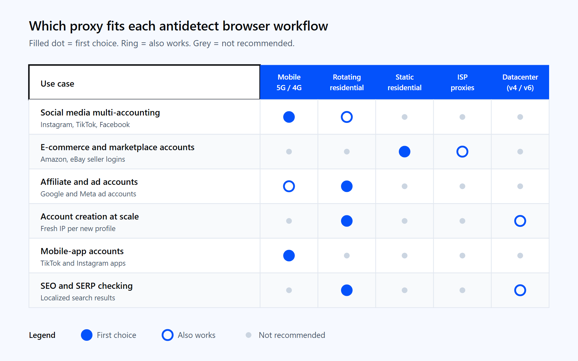Click grey dot for Account creation under Static residential
Image resolution: width=578 pixels, height=361 pixels.
coord(405,221)
